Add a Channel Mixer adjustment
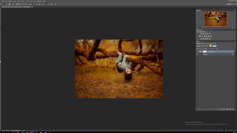This screenshot has width=237, height=133. tap(208, 36)
